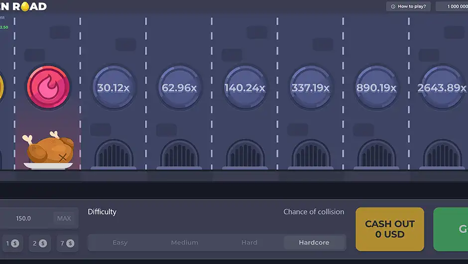Select the 337.19x multiplier coin
The image size is (468, 264).
(311, 88)
